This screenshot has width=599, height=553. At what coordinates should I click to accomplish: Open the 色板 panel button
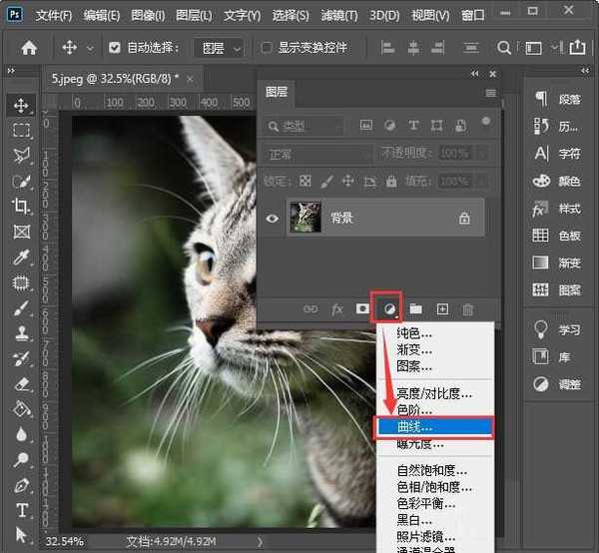click(x=559, y=236)
